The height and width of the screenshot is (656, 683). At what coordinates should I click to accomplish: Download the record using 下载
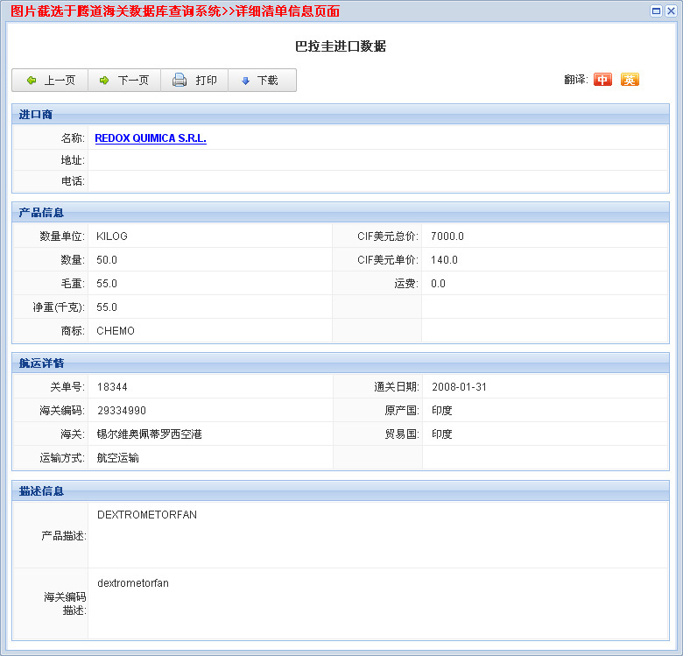[x=261, y=81]
